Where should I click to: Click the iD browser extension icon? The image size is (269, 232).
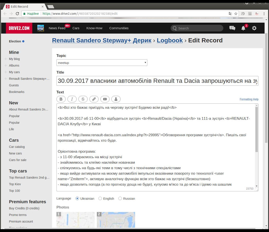click(243, 13)
